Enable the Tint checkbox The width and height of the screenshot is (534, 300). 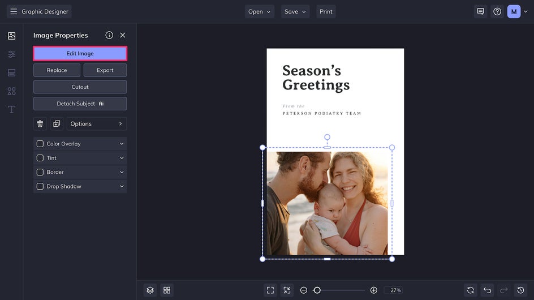pyautogui.click(x=40, y=158)
